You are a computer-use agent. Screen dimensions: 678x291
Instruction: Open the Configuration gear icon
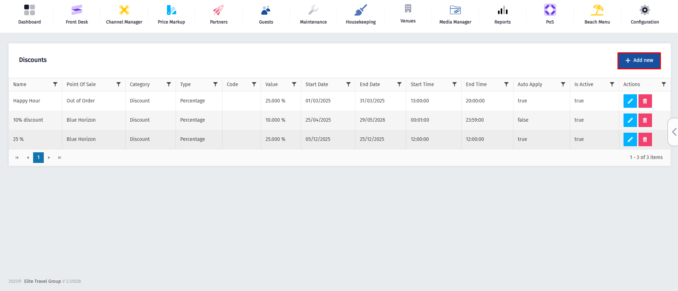[x=645, y=10]
